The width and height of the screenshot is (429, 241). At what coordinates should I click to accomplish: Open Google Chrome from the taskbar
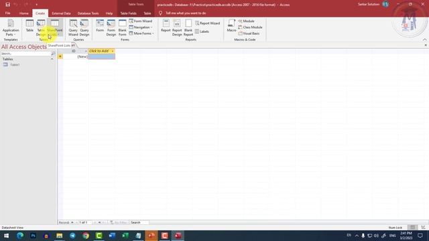point(86,236)
